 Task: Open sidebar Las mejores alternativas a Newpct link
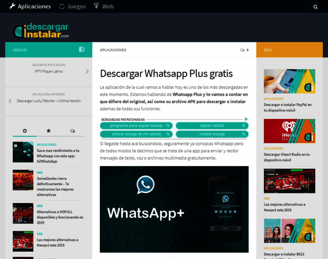pos(57,243)
